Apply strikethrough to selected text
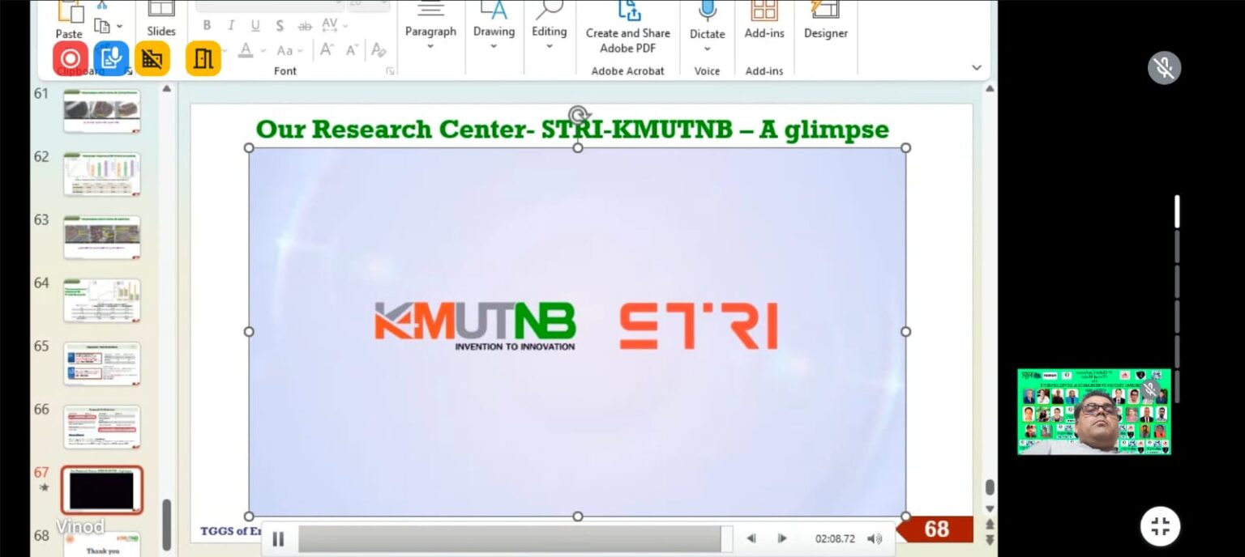1245x557 pixels. click(x=304, y=25)
